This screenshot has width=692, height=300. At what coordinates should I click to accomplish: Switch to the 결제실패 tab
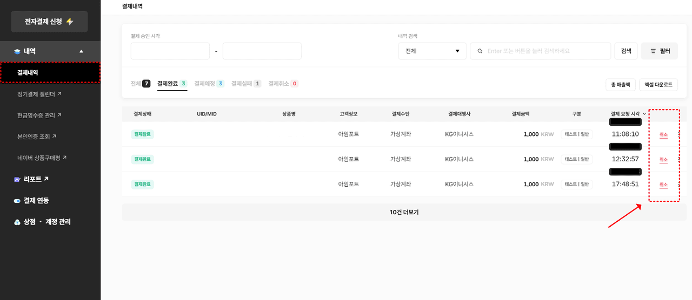click(x=246, y=84)
